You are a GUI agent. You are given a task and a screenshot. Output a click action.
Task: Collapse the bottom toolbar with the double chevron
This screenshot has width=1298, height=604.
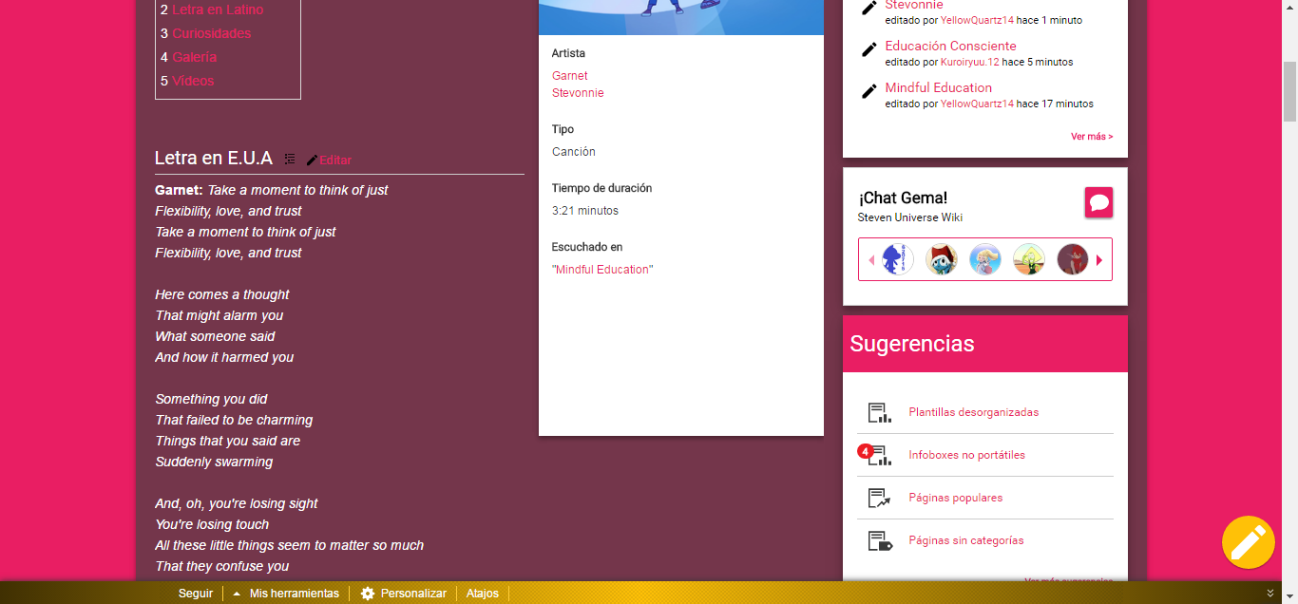[1270, 594]
